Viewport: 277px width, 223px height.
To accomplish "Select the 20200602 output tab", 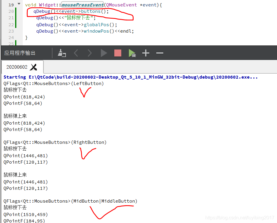I will coord(17,67).
